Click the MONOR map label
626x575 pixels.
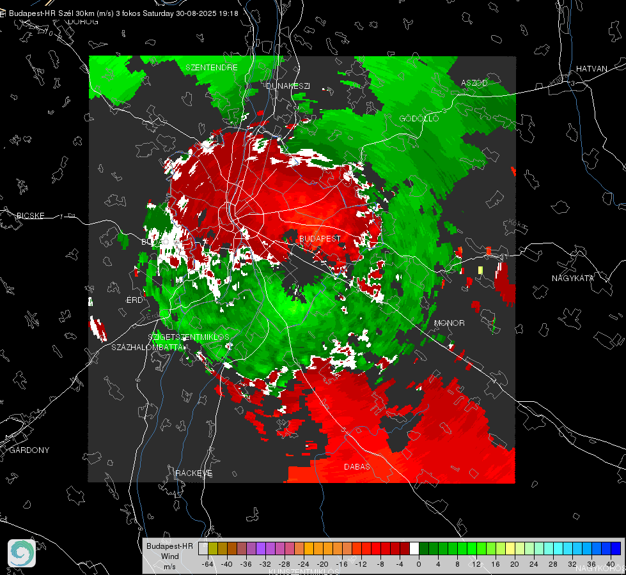tap(449, 323)
